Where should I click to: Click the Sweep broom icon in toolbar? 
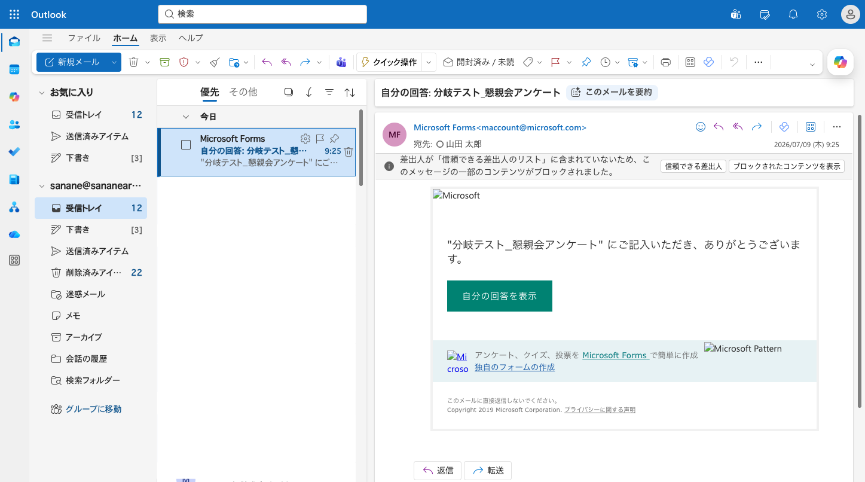click(215, 62)
